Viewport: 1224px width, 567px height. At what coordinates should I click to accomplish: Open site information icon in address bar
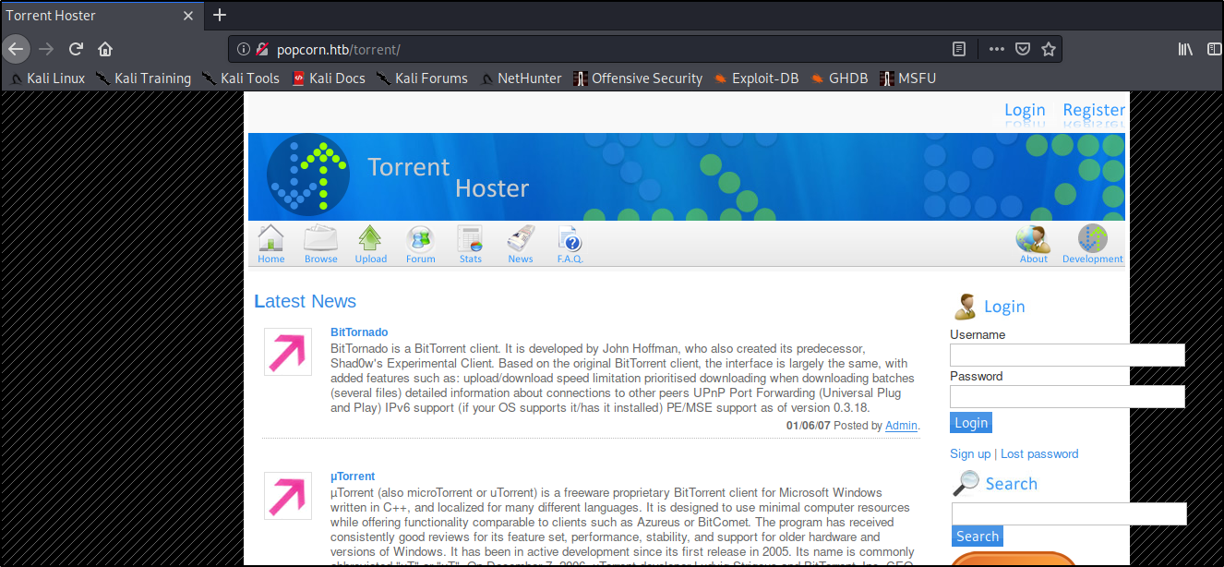244,49
